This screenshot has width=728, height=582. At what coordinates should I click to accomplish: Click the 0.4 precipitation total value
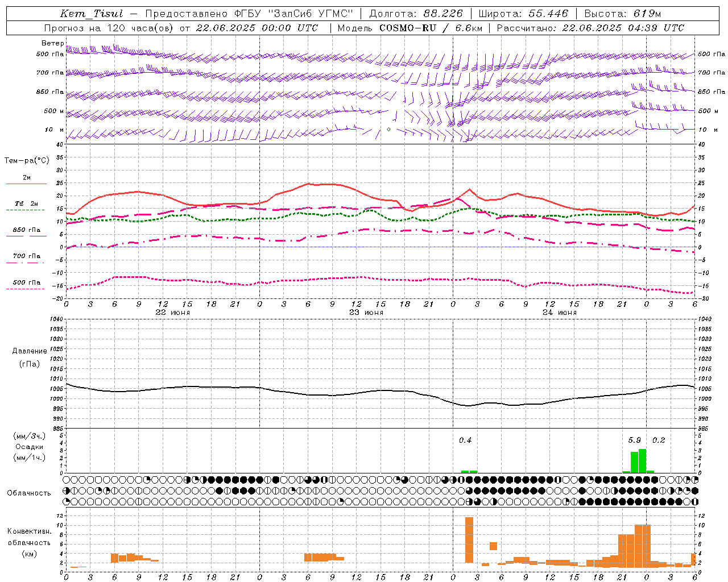[465, 440]
